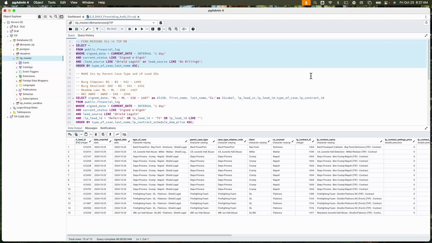Click the Open File folder icon

click(70, 29)
